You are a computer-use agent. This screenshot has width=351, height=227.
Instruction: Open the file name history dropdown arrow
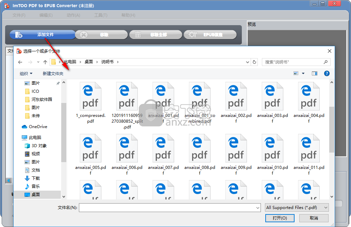click(258, 208)
